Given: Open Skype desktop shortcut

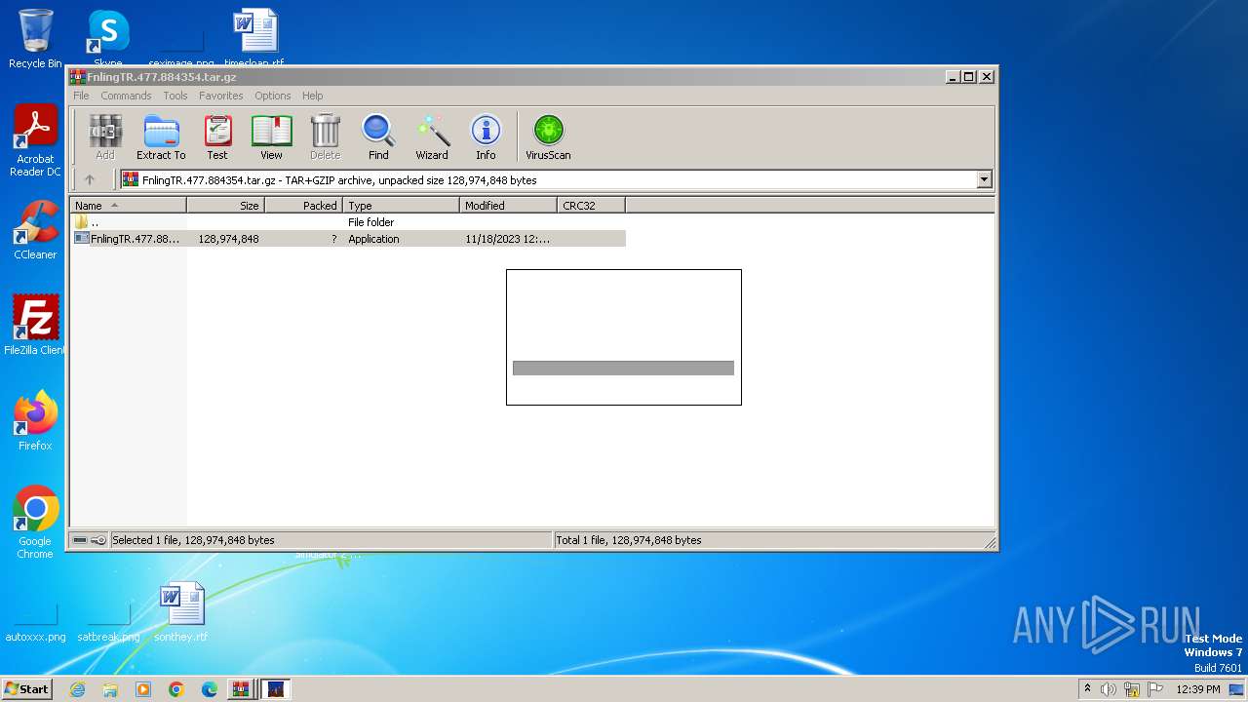Looking at the screenshot, I should click(108, 39).
